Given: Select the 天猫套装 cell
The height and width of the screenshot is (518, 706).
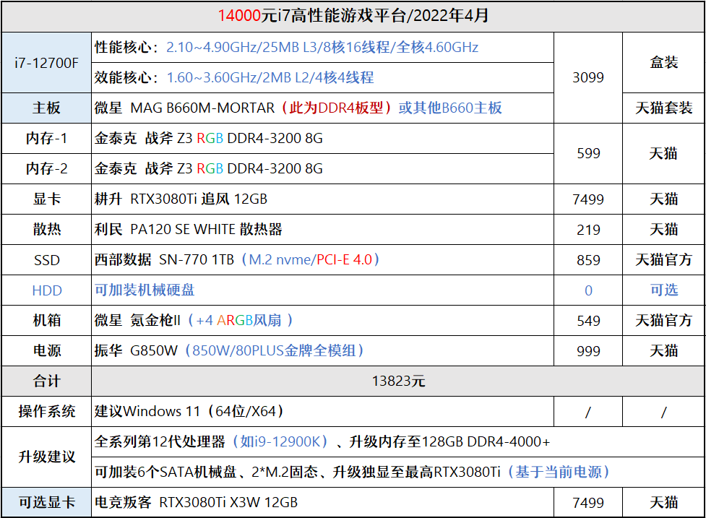Looking at the screenshot, I should tap(663, 108).
